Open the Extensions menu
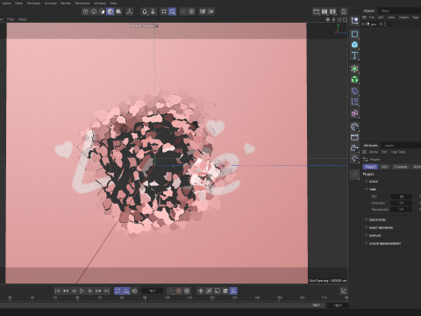The width and height of the screenshot is (421, 316). (82, 4)
